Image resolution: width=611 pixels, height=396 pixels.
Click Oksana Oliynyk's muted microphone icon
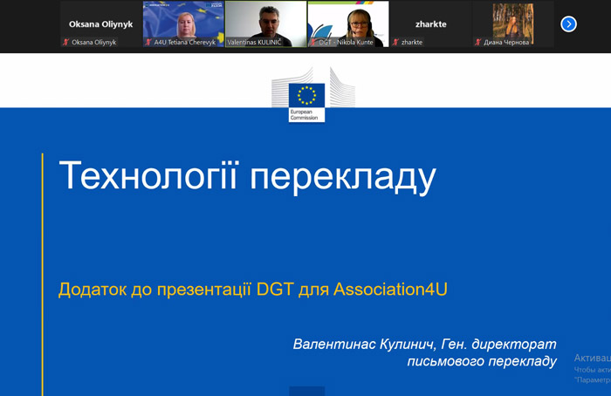tap(65, 42)
